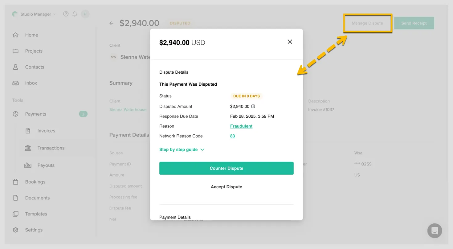Close the dispute details dialog
453x249 pixels.
tap(290, 42)
